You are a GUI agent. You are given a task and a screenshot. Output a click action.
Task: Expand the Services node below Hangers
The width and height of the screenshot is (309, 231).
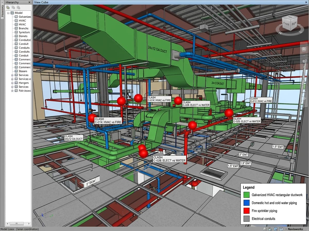pos(12,87)
